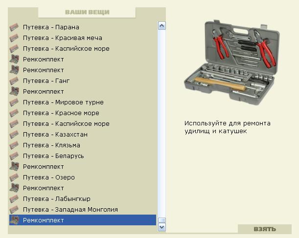
Task: Select Путевка - Западная Монголия in the list
Action: pos(70,210)
